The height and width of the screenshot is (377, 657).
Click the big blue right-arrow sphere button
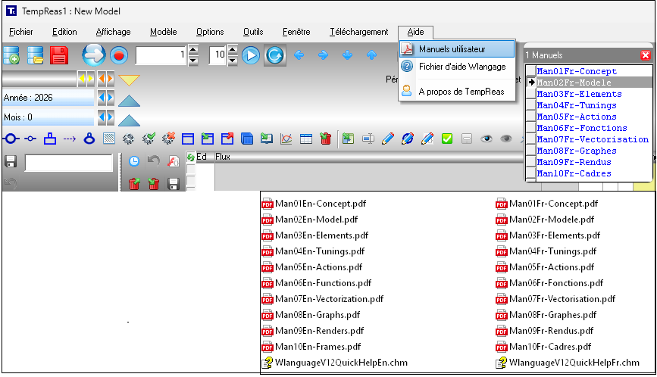(x=93, y=55)
